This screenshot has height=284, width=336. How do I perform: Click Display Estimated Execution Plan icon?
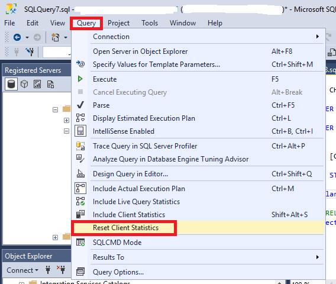tap(80, 118)
